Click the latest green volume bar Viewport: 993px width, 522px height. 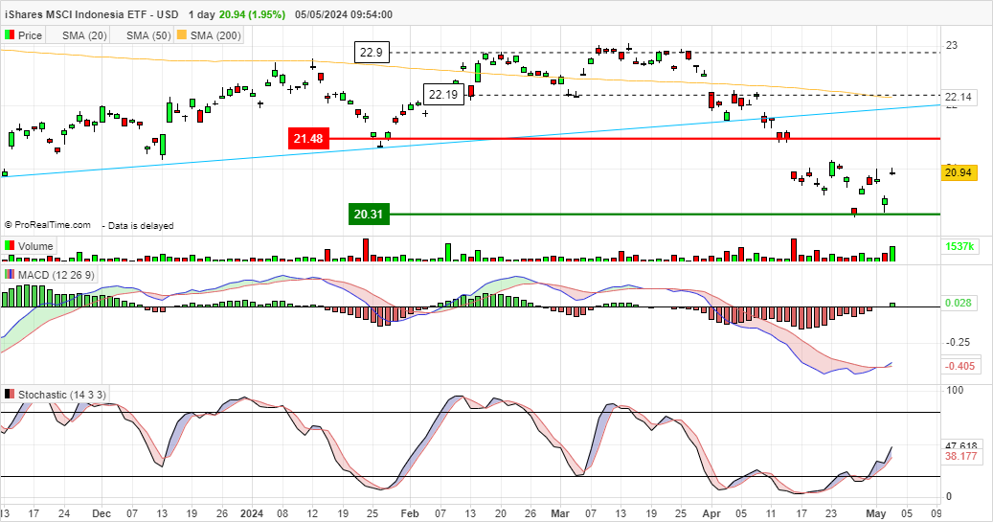click(892, 254)
